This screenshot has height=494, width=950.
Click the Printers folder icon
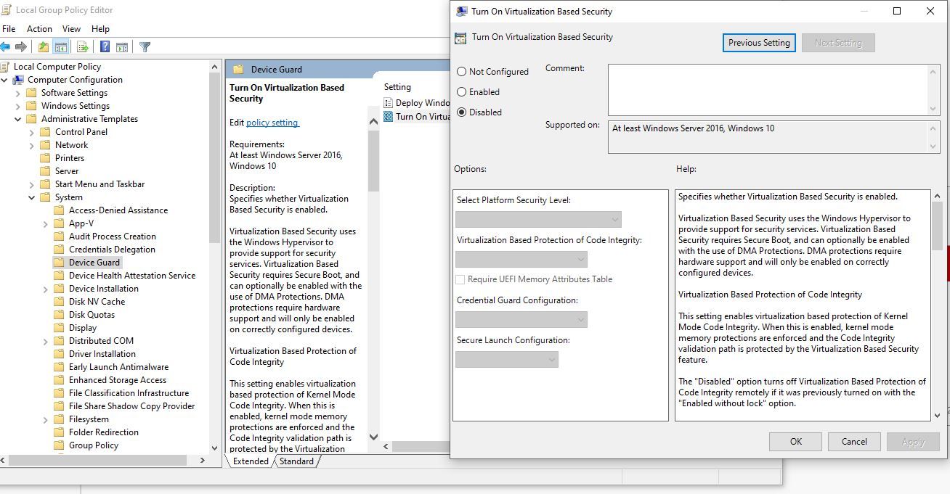click(45, 158)
